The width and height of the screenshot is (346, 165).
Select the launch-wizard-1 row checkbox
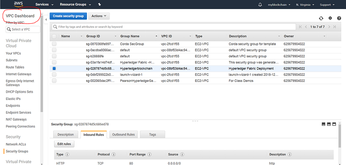tap(54, 75)
